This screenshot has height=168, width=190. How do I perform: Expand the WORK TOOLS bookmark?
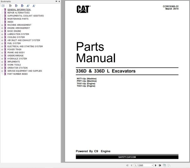click(2, 65)
